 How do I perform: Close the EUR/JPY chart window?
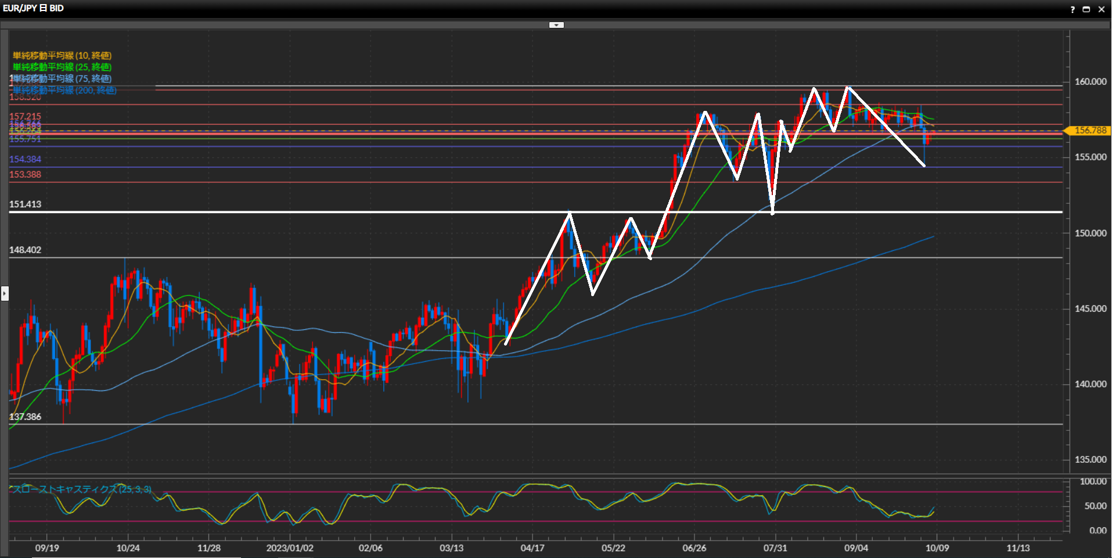tap(1101, 9)
